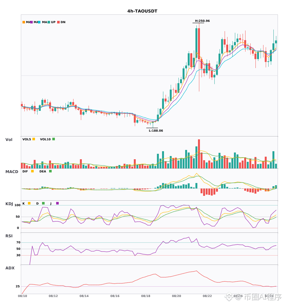This screenshot has width=284, height=305.
Task: Click the 08/22 date tick label
Action: [x=207, y=296]
